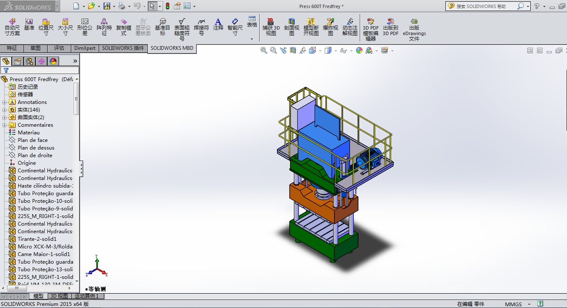
Task: Click the MMGS unit system in status bar
Action: coord(513,304)
